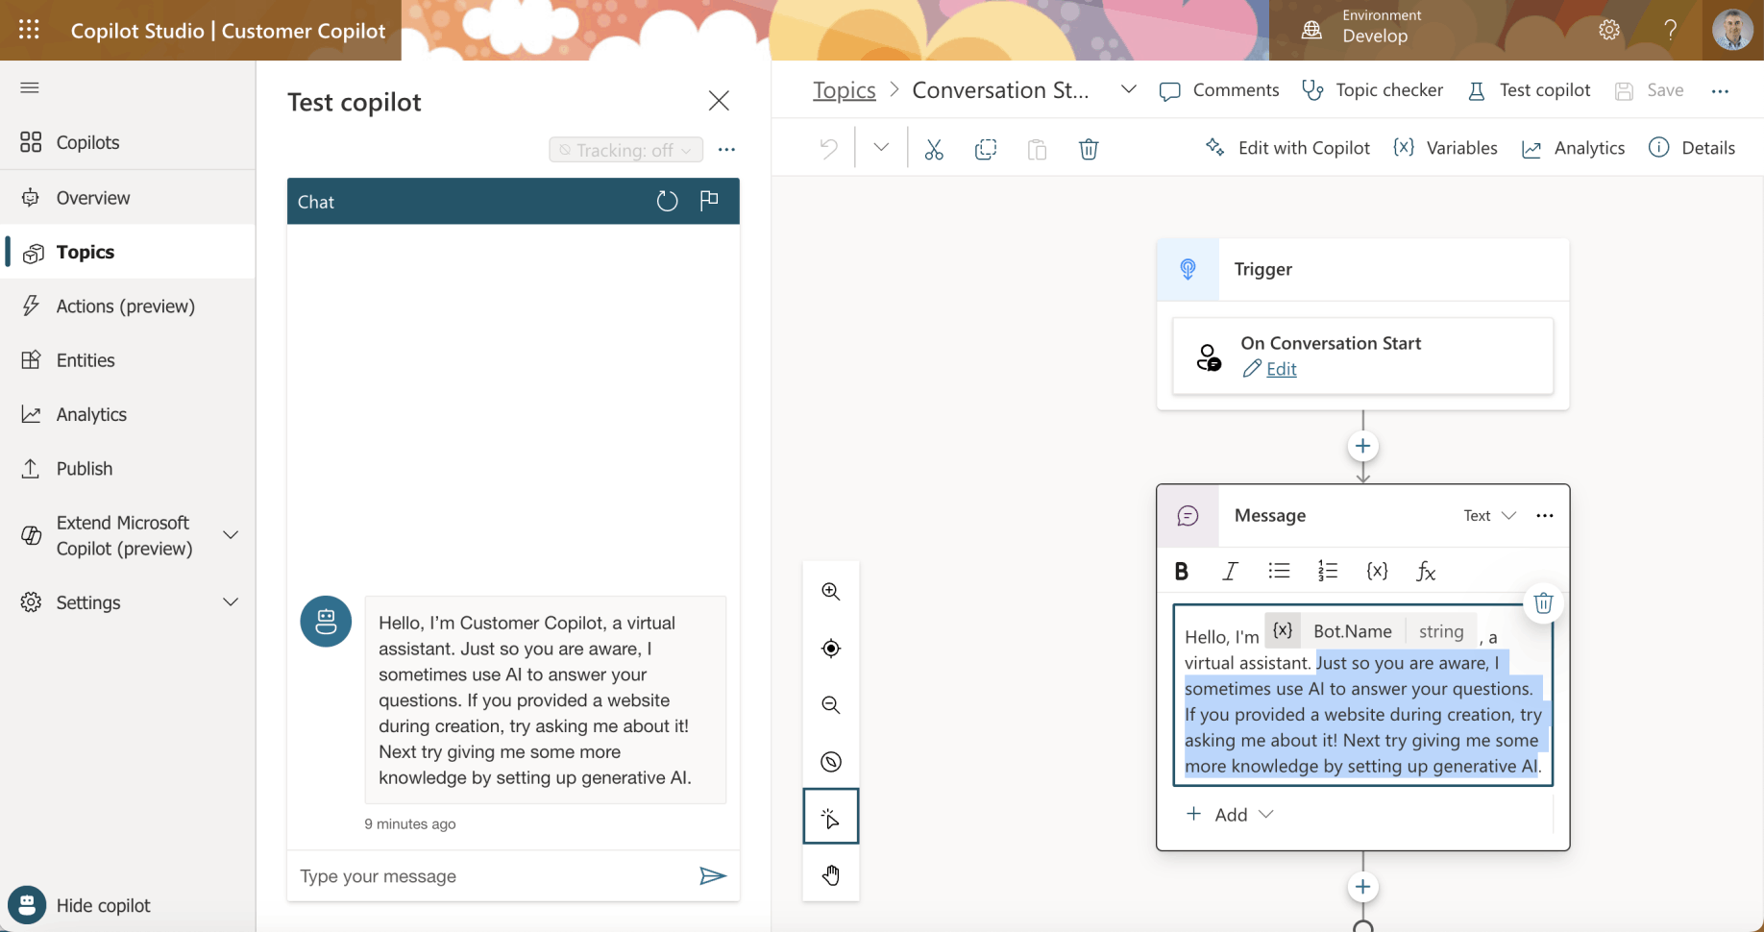Image resolution: width=1764 pixels, height=932 pixels.
Task: Reset the chat conversation with refresh icon
Action: [x=667, y=201]
